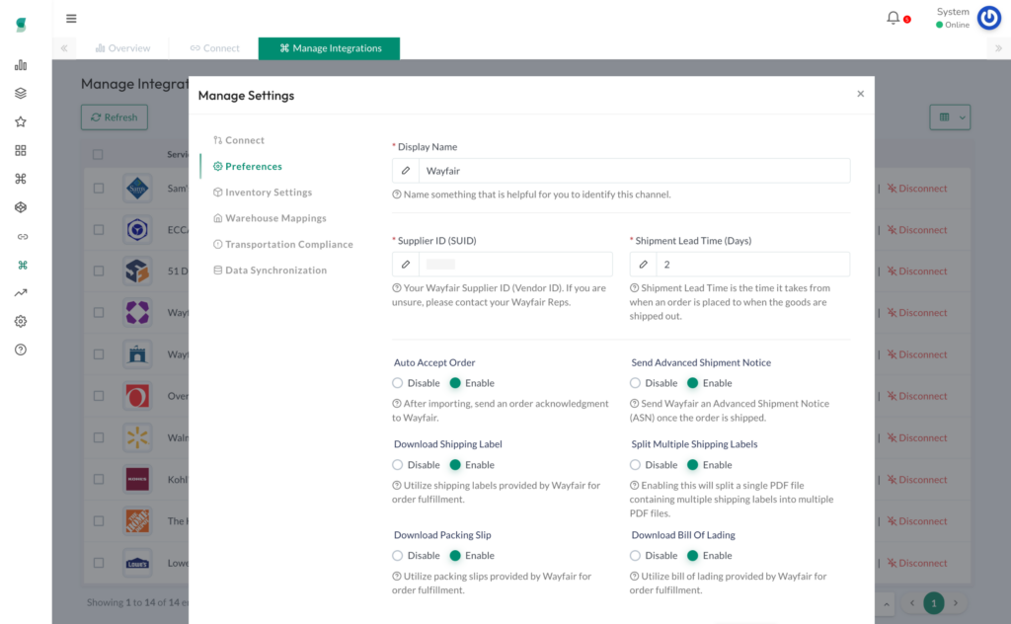Click the help question-mark icon in the sidebar
Screen dimensions: 1011x624
(21, 349)
